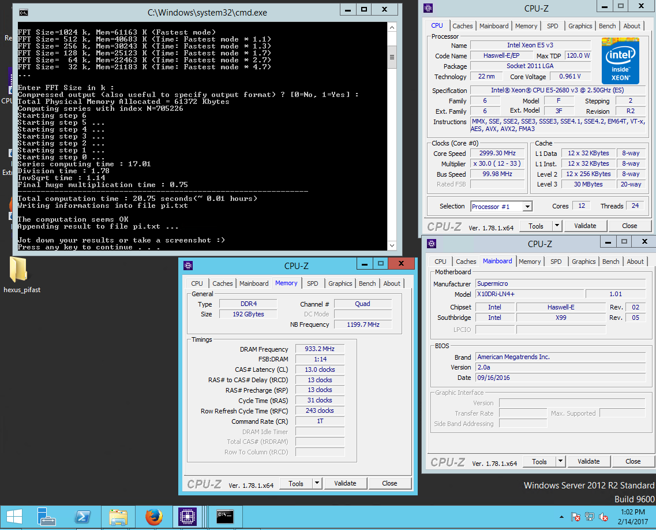This screenshot has width=656, height=530.
Task: Select the Manufacturer field Supermicro
Action: pos(561,283)
